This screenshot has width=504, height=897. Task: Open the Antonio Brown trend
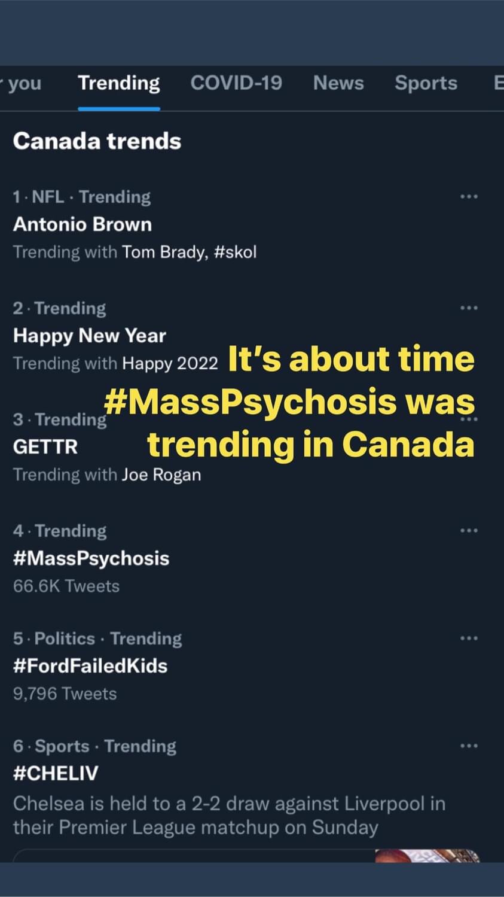coord(82,224)
